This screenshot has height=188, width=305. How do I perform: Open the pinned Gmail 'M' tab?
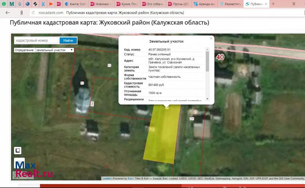(12, 4)
